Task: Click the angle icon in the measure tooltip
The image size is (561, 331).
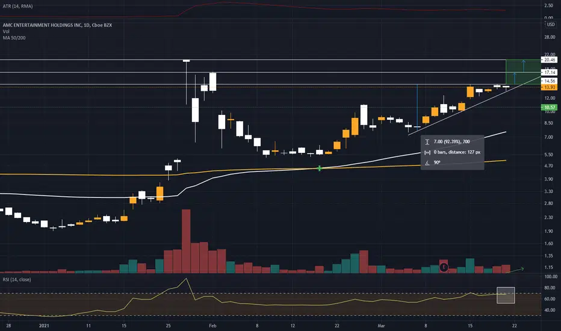Action: click(x=427, y=163)
